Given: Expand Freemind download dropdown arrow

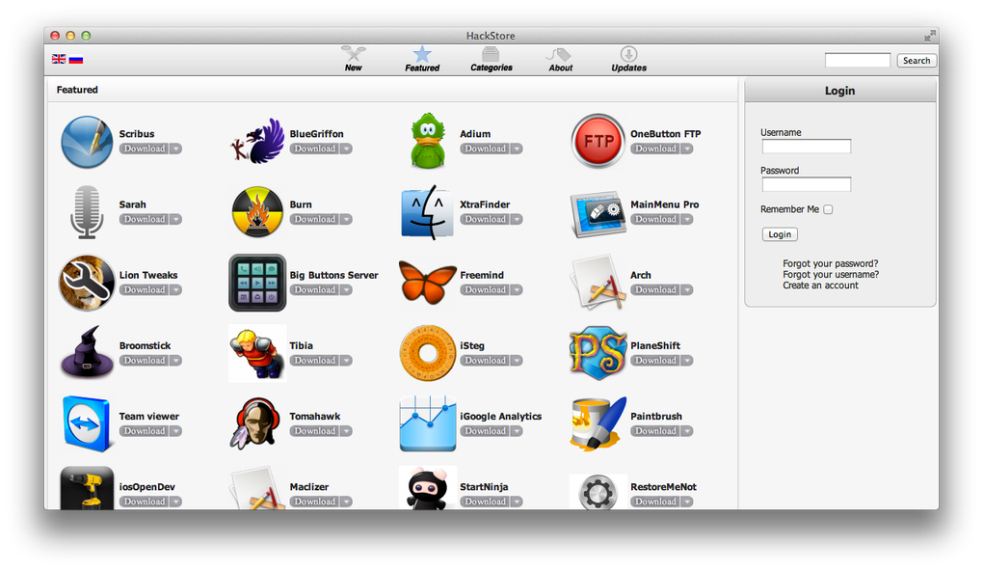Looking at the screenshot, I should (x=518, y=290).
